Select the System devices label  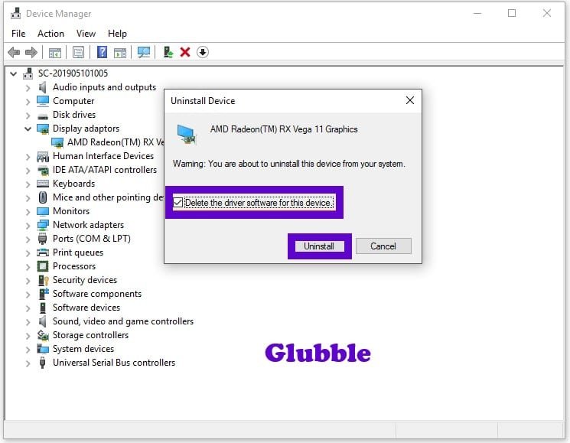pos(83,349)
